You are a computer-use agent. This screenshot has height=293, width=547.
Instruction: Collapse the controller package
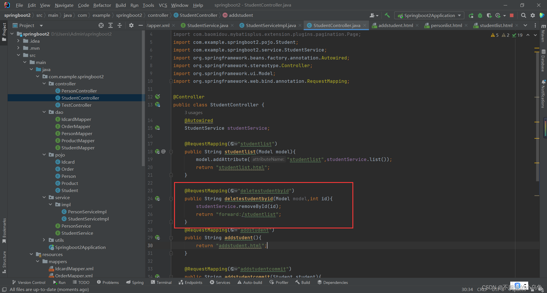[x=44, y=84]
